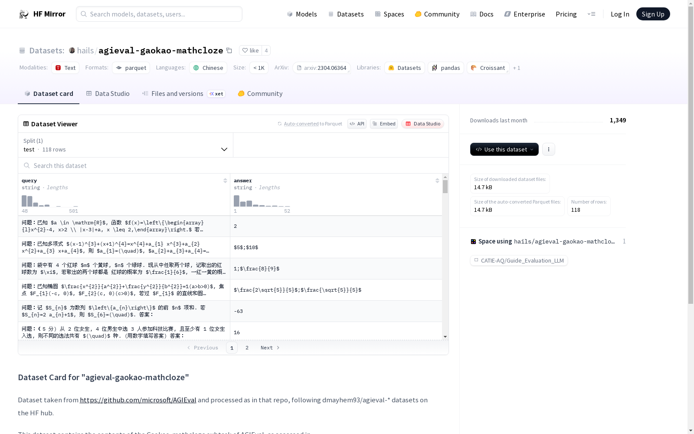
Task: Click the hails author name
Action: tap(85, 50)
